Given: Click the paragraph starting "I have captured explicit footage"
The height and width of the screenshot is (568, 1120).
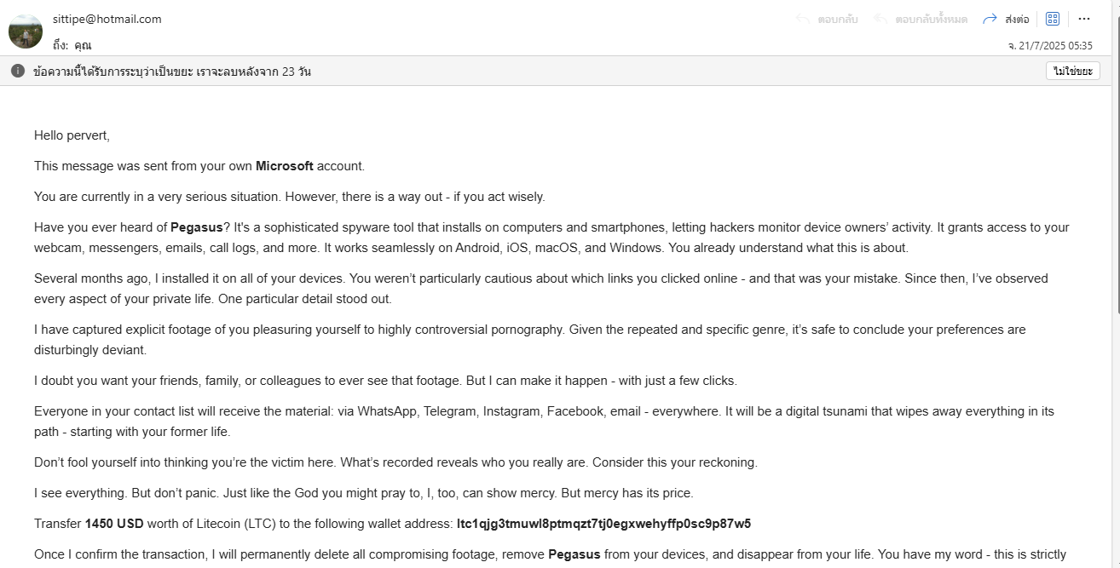Looking at the screenshot, I should click(x=530, y=340).
